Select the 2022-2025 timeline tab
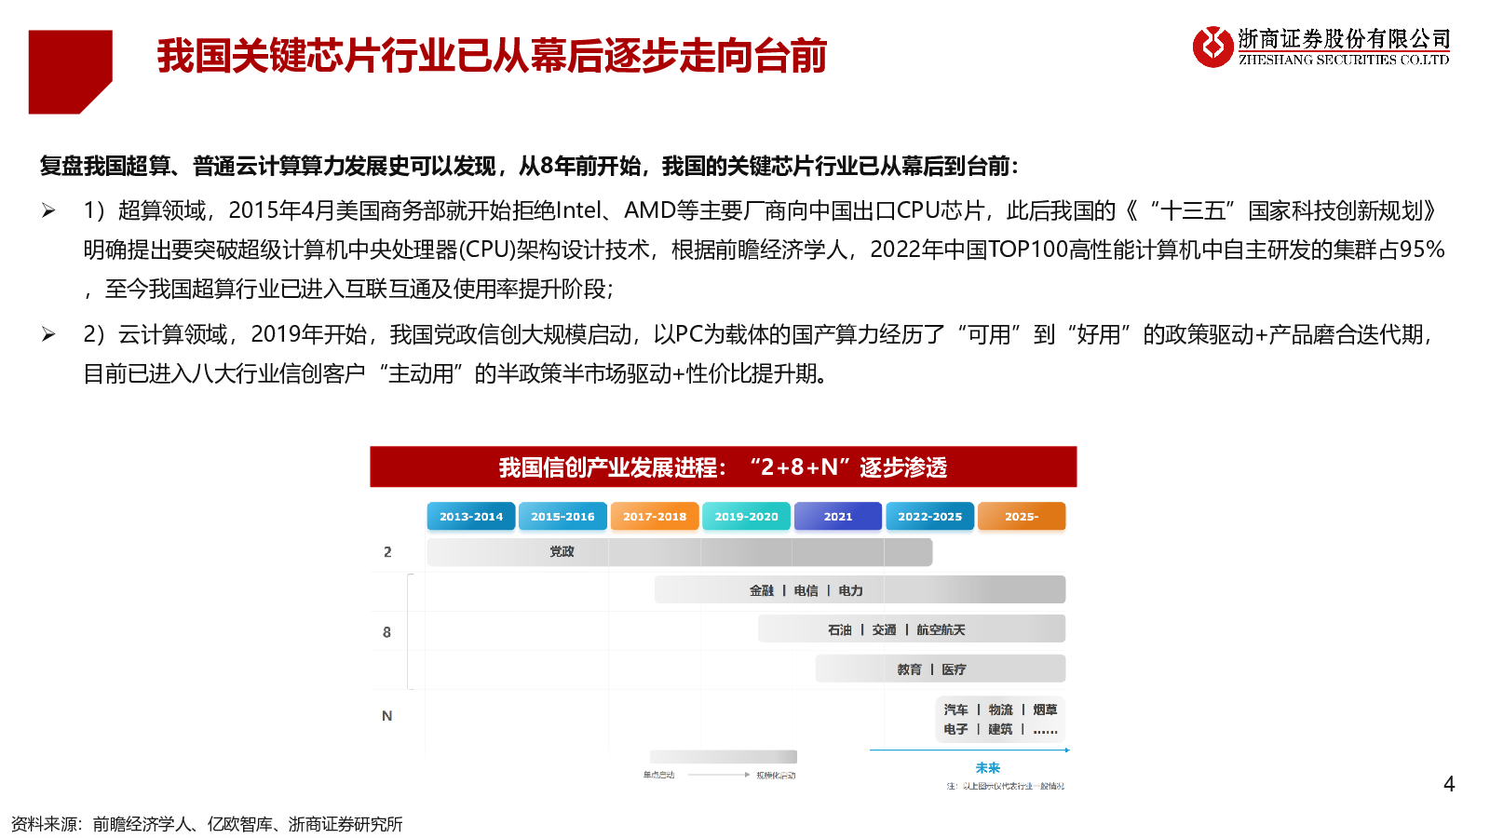 (x=929, y=517)
